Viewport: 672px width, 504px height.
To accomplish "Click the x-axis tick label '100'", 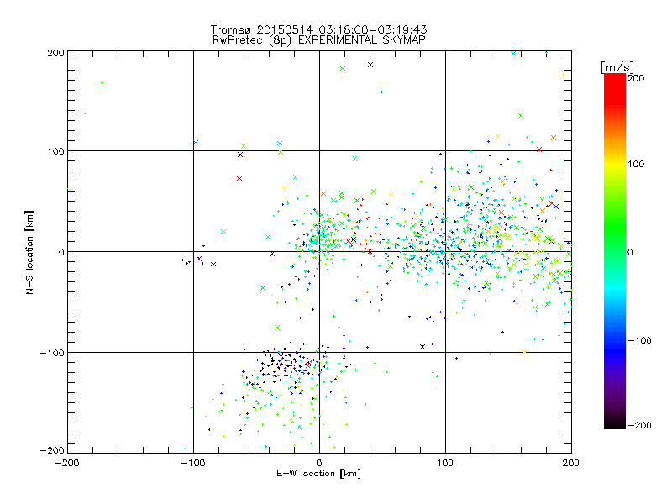I will 445,463.
